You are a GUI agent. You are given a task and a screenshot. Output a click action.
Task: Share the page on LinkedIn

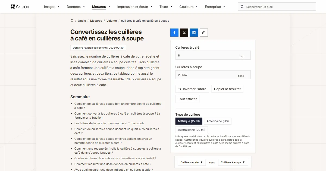[x=194, y=33]
